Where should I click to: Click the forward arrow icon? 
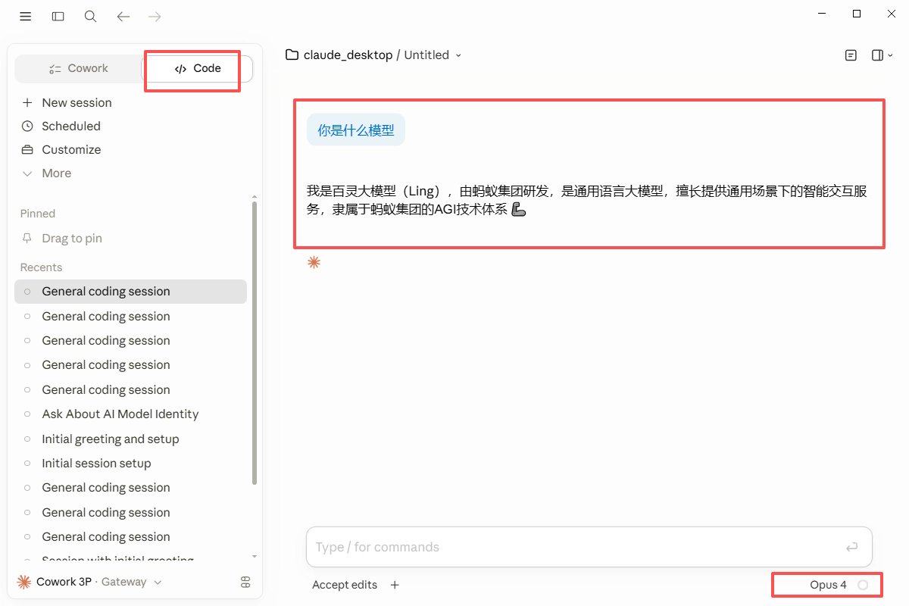click(155, 16)
